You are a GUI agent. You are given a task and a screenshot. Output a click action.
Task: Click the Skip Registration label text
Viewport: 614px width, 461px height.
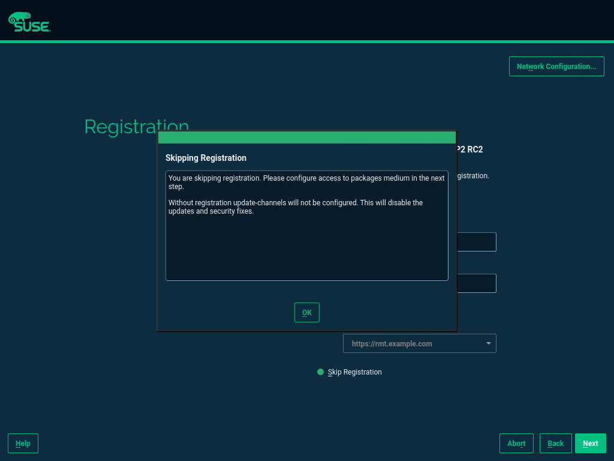coord(354,372)
